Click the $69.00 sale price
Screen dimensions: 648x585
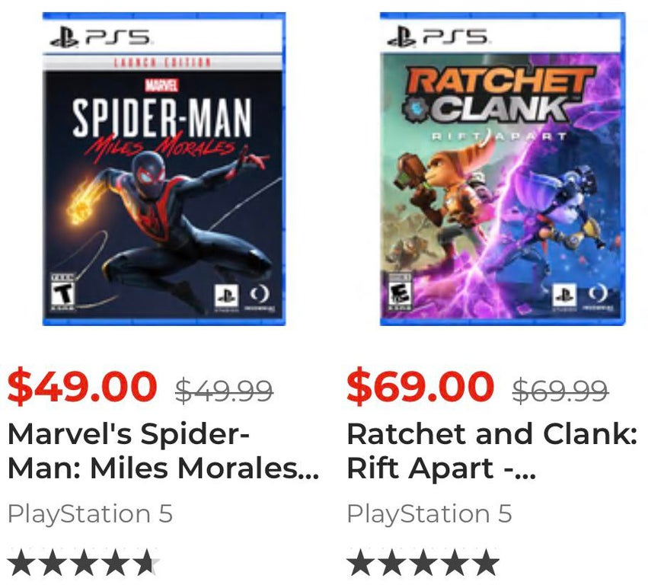pyautogui.click(x=420, y=387)
